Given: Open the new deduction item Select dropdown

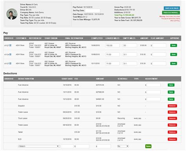Looking at the screenshot, I should (39, 146).
